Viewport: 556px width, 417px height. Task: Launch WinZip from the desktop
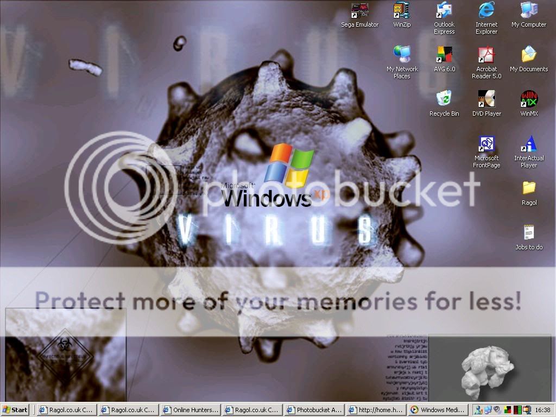click(401, 11)
